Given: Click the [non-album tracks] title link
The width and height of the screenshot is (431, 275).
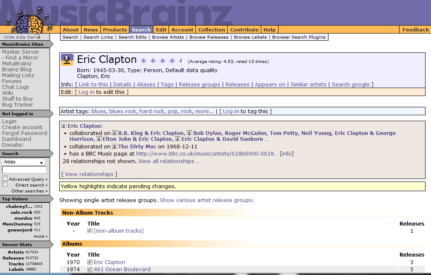Looking at the screenshot, I should click(118, 231).
